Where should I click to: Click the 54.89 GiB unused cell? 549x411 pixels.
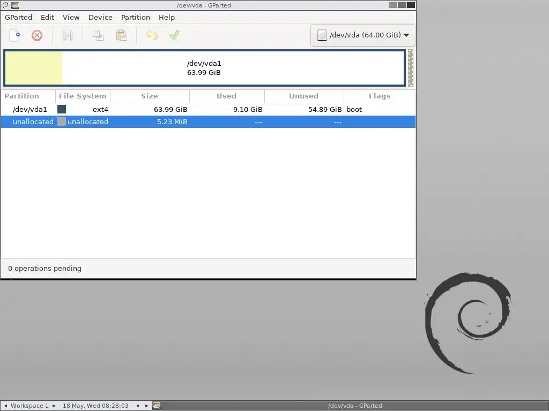point(325,109)
